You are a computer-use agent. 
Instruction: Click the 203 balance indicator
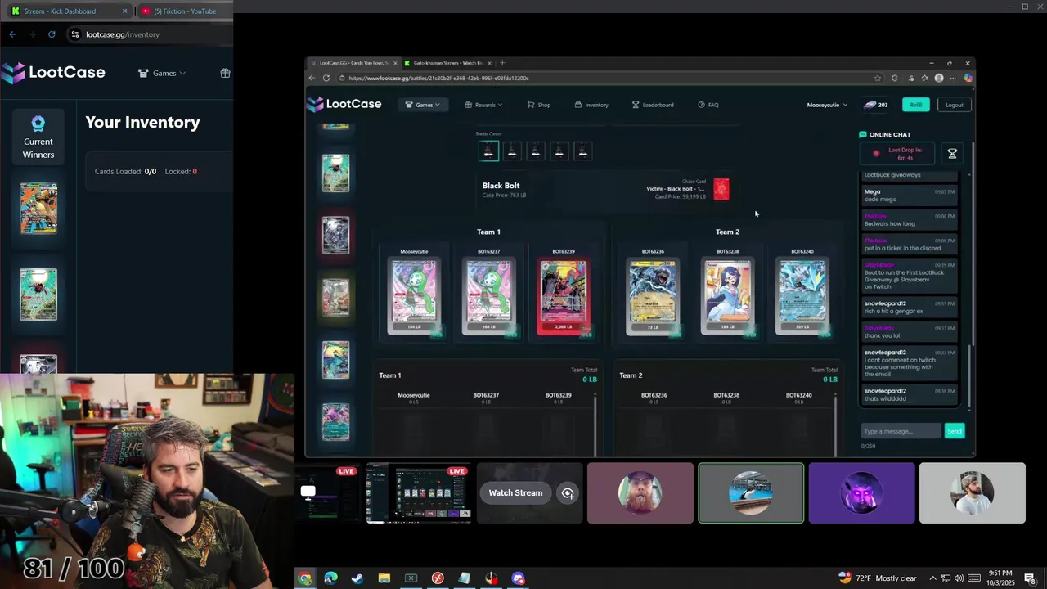875,105
